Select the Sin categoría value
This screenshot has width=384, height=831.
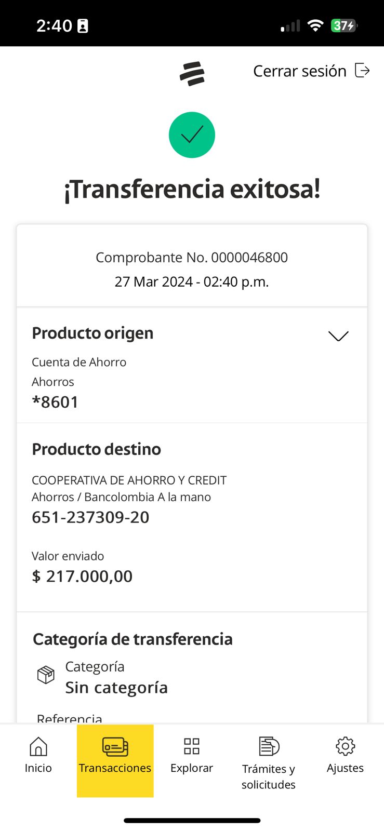116,688
